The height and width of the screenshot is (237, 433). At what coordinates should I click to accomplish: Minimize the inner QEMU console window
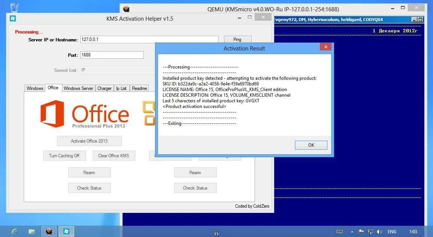click(x=414, y=20)
